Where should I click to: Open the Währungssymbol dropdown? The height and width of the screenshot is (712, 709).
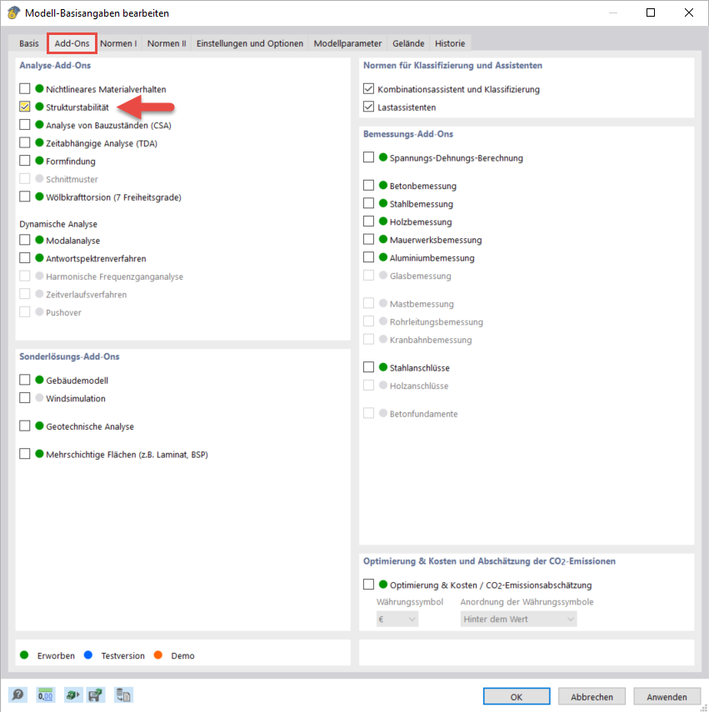pyautogui.click(x=397, y=619)
